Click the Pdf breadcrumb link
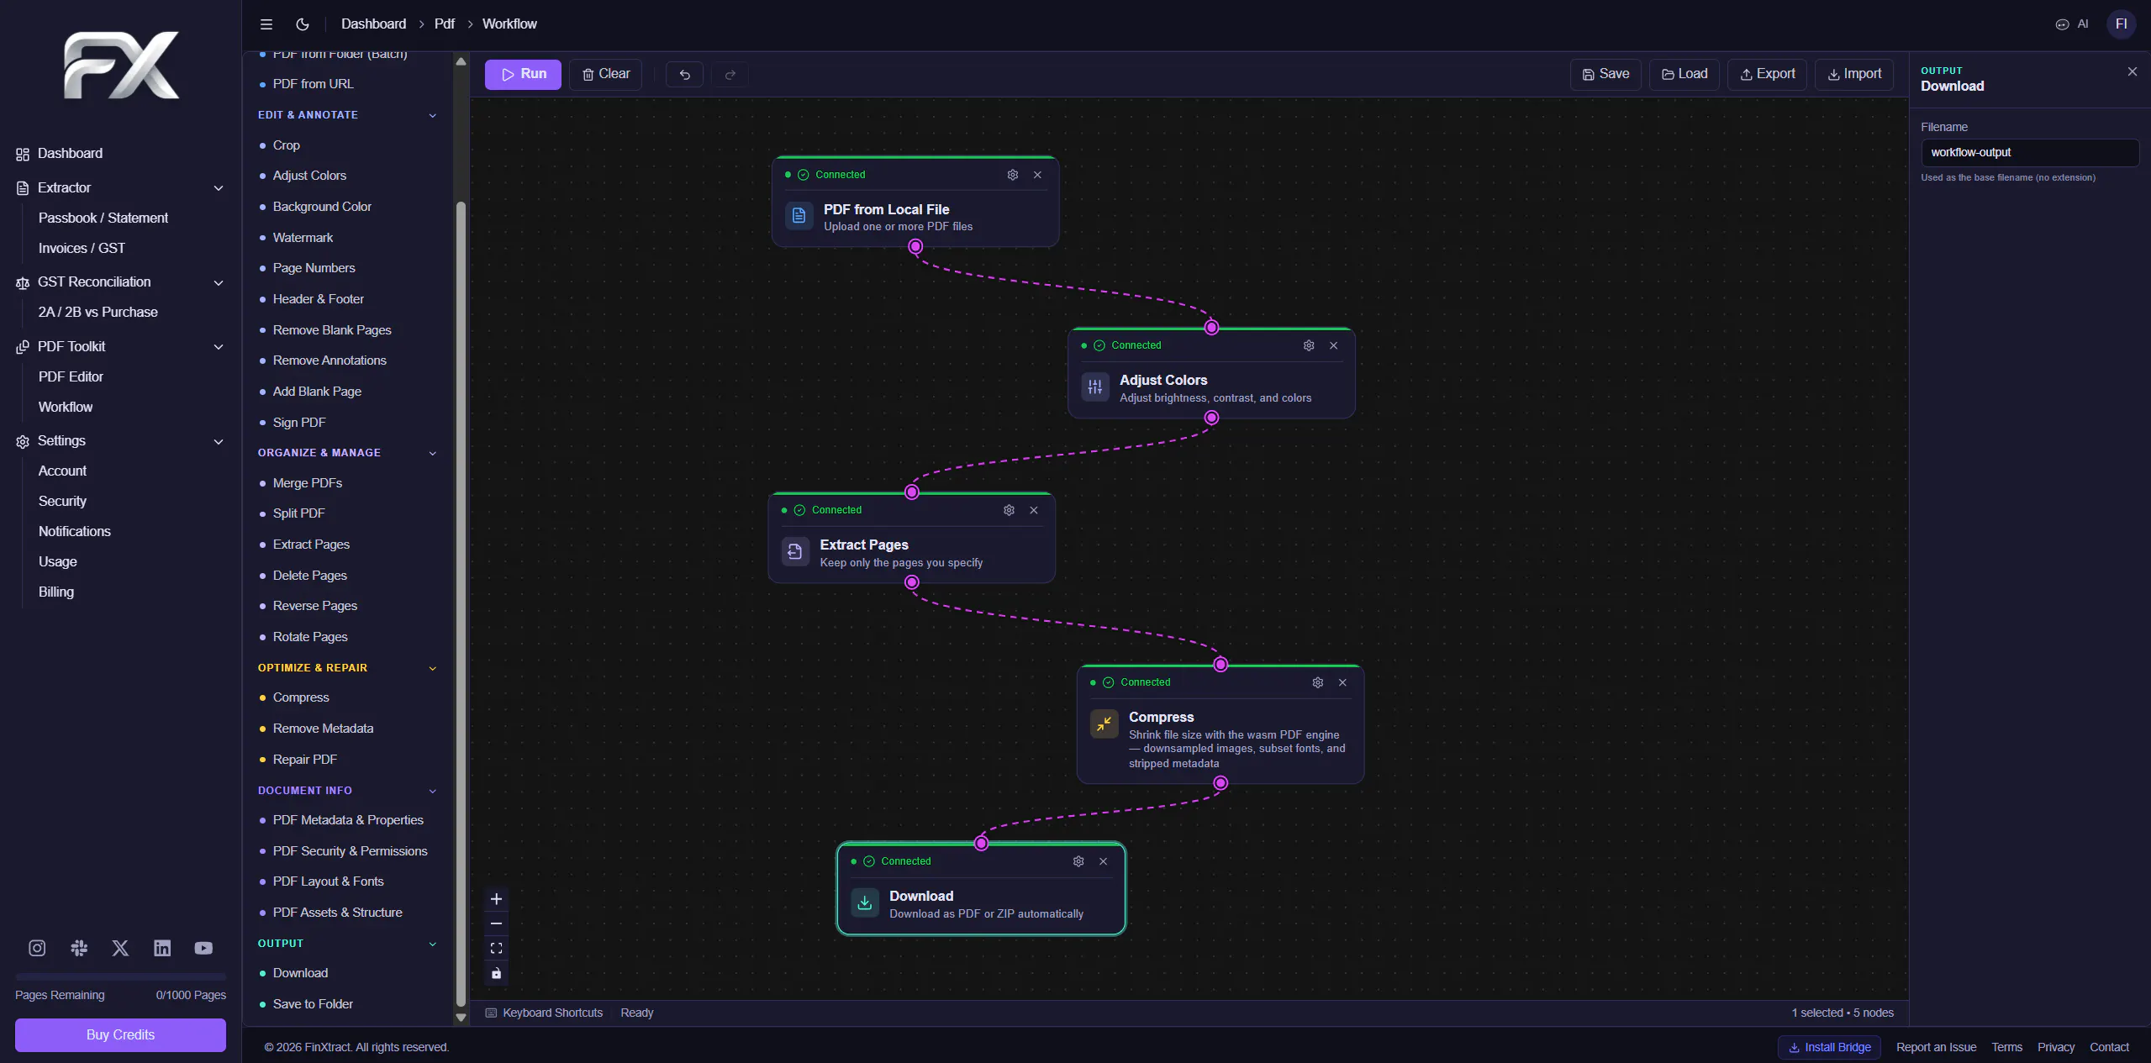The height and width of the screenshot is (1063, 2151). pyautogui.click(x=445, y=24)
